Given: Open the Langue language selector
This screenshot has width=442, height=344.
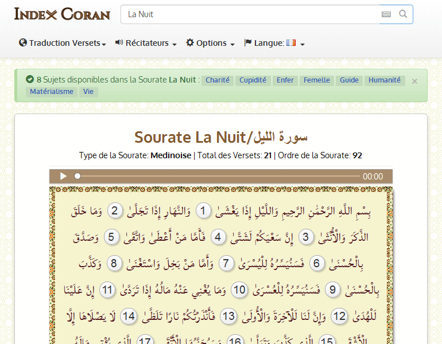Looking at the screenshot, I should coord(274,43).
